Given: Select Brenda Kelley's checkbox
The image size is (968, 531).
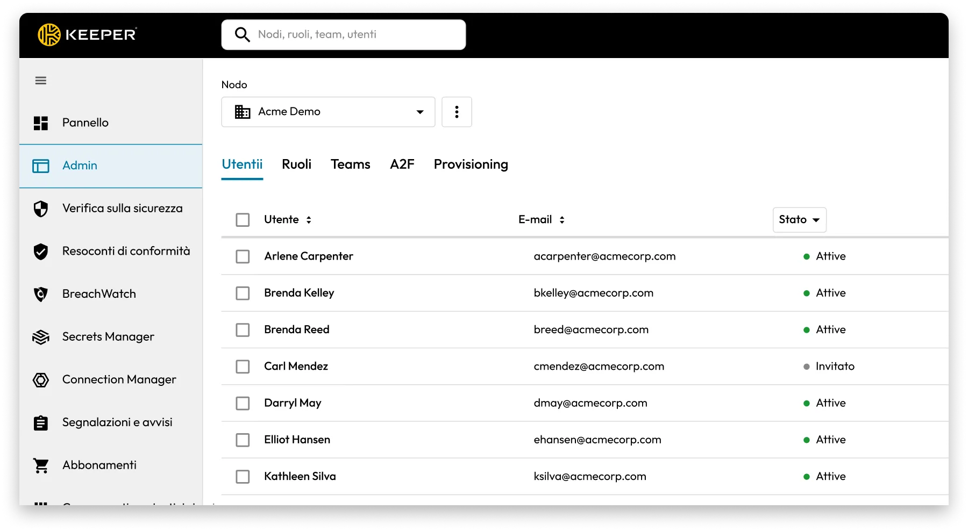Looking at the screenshot, I should click(x=243, y=293).
